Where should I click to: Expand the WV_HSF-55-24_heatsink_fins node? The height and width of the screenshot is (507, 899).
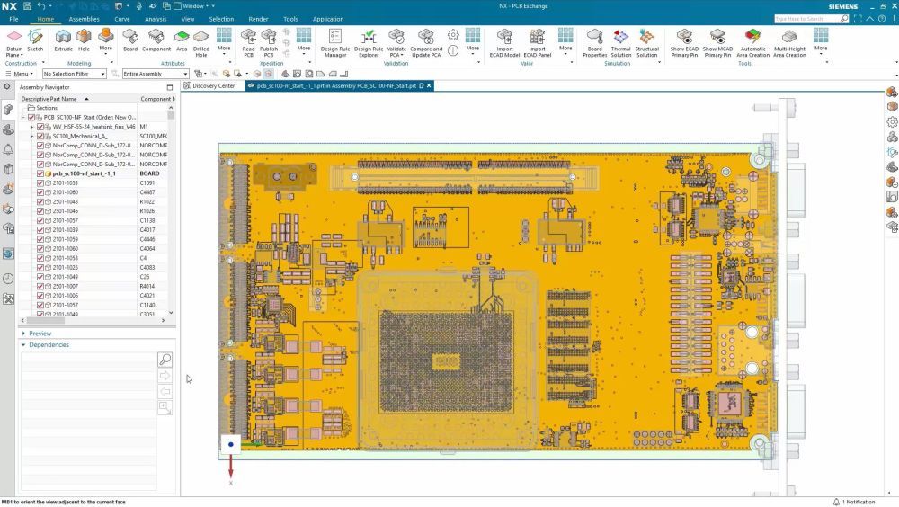32,126
